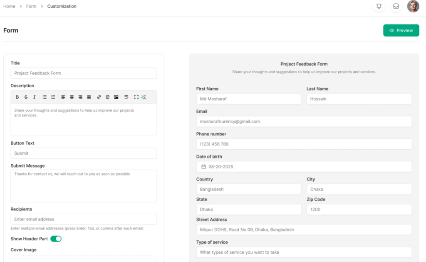The image size is (426, 262).
Task: Open the inbox tray icon
Action: (x=396, y=6)
